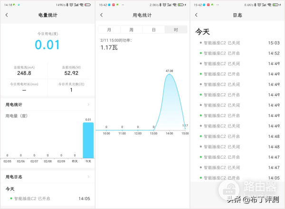285x209 pixels.
Task: Tap the 今日开关次数 count
Action: [71, 90]
